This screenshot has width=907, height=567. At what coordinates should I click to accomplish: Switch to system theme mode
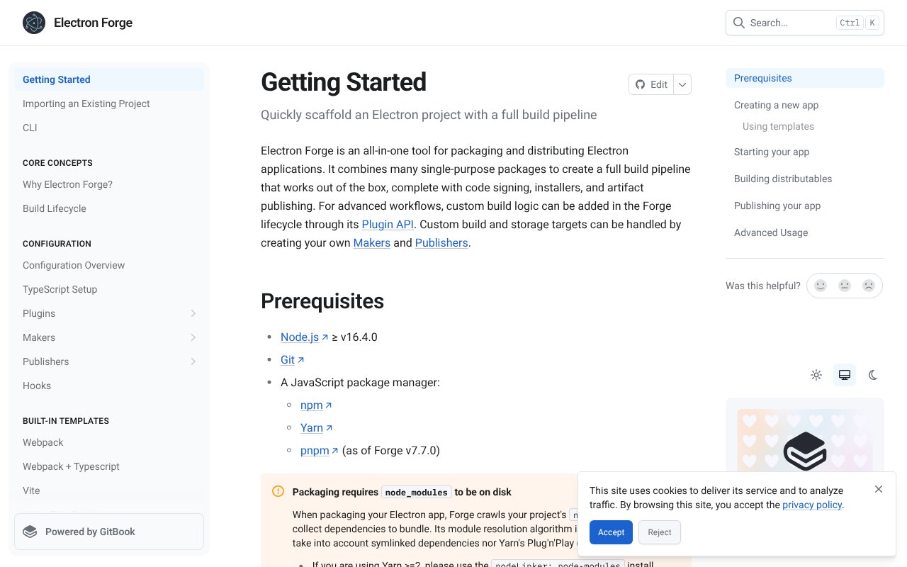(x=845, y=375)
